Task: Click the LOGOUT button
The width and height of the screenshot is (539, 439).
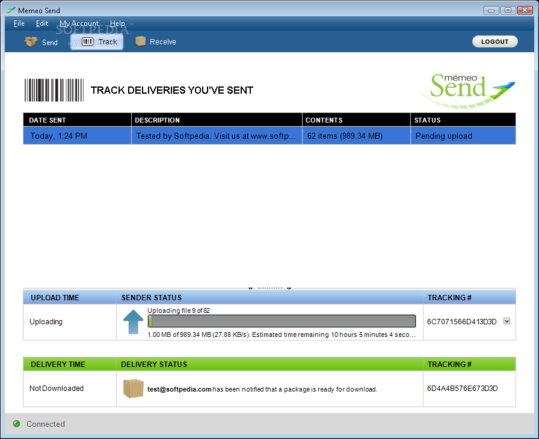Action: click(494, 41)
